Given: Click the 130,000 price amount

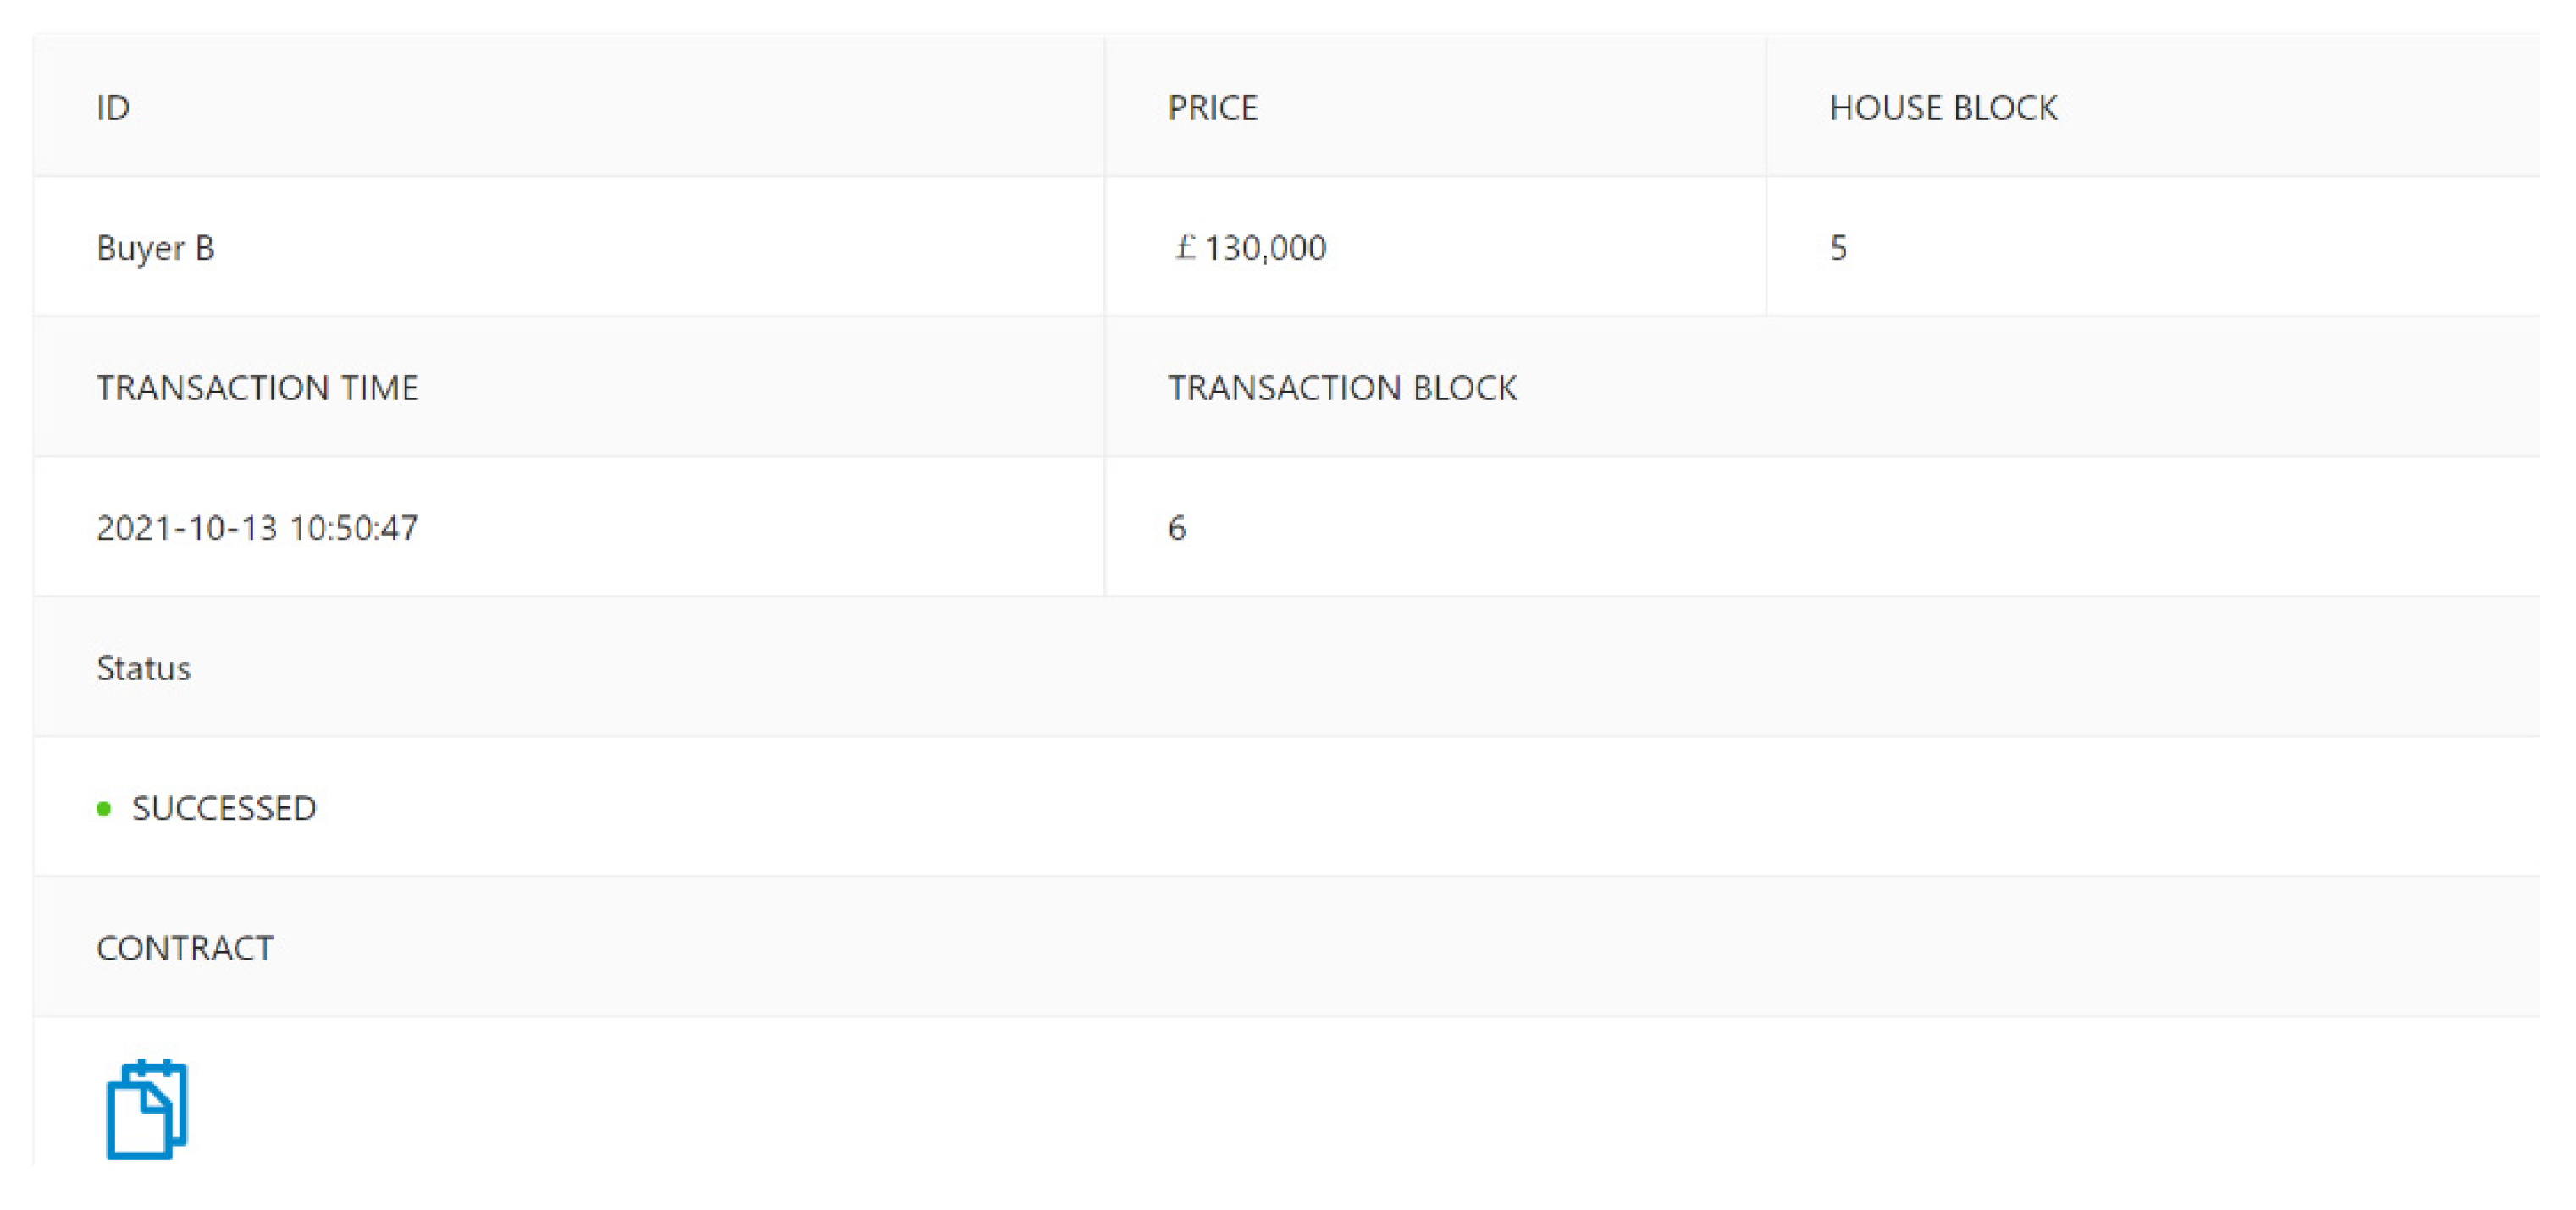Looking at the screenshot, I should point(1265,247).
